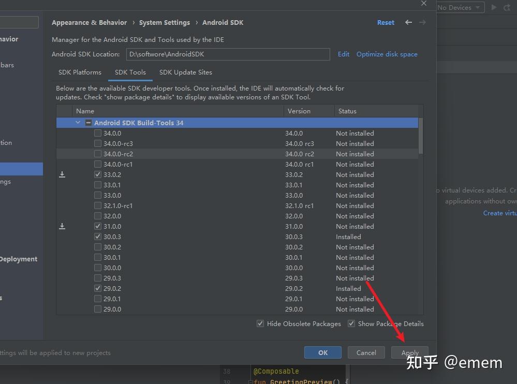Image resolution: width=517 pixels, height=384 pixels.
Task: Uncheck the 29.0.2 checkbox
Action: coord(98,288)
